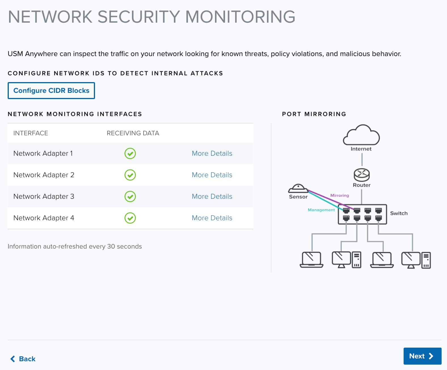The height and width of the screenshot is (370, 447).
Task: Open More Details for Network Adapter 1
Action: [x=212, y=153]
